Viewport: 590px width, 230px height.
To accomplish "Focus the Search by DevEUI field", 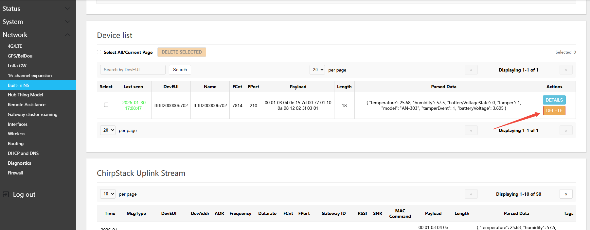I will point(133,70).
